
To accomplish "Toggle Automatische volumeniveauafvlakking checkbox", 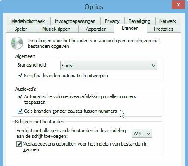I will (20, 96).
